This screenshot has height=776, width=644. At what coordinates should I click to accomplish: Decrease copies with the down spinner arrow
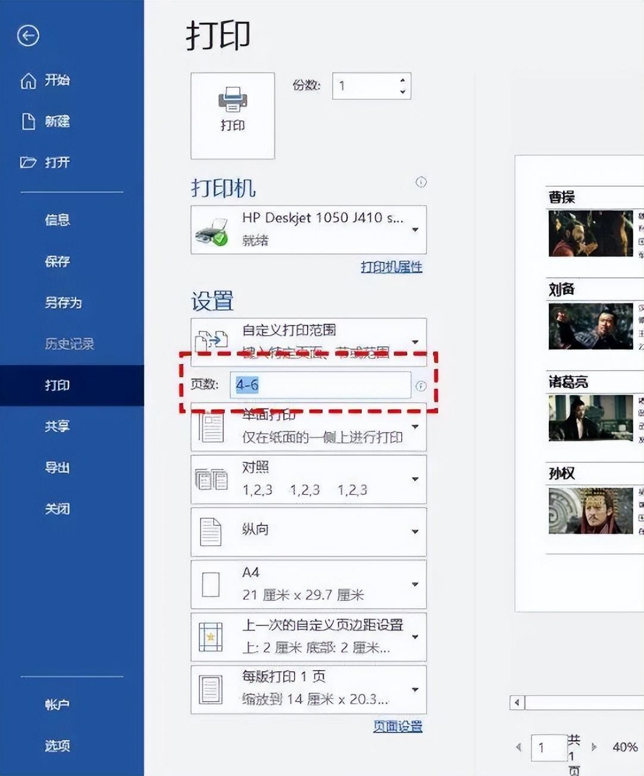coord(403,92)
